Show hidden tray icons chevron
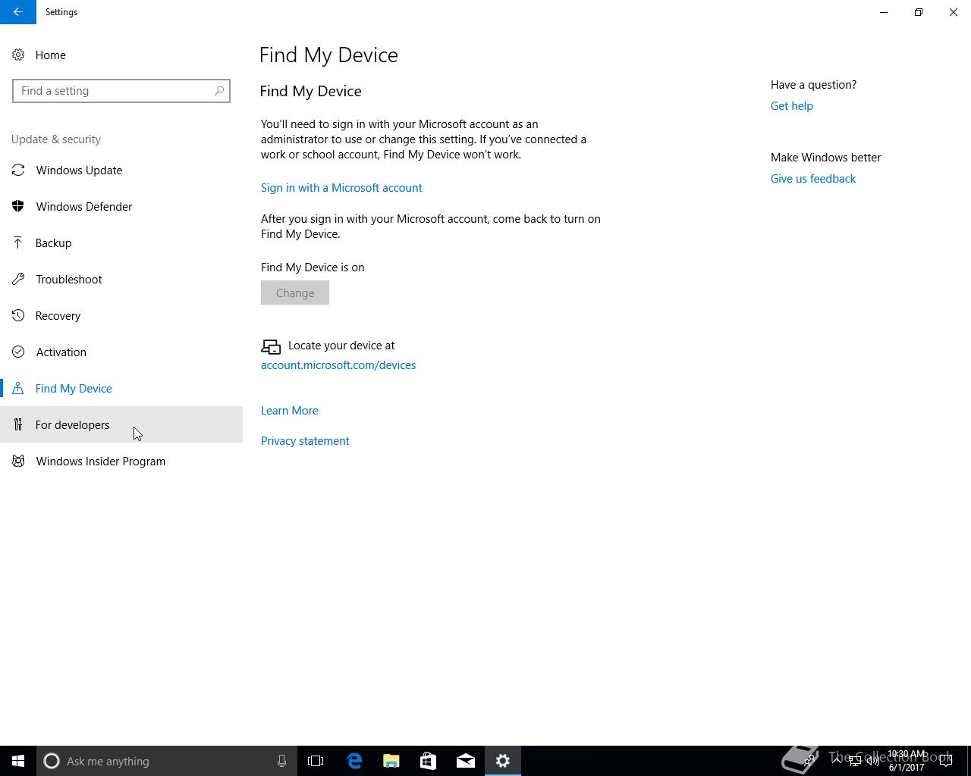 point(837,761)
